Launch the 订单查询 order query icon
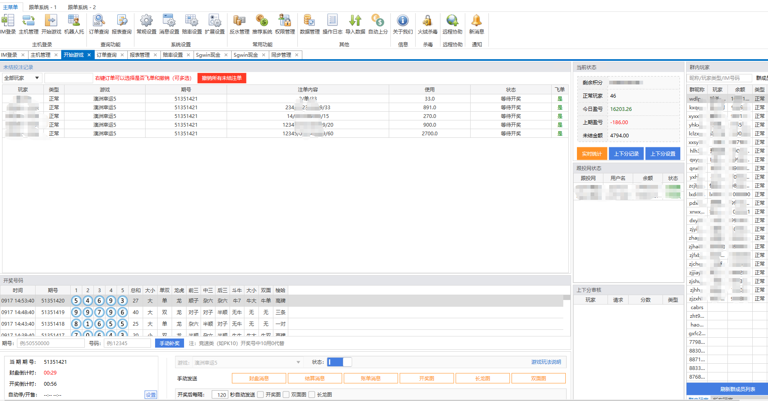Screen dimensions: 768x401 point(99,24)
